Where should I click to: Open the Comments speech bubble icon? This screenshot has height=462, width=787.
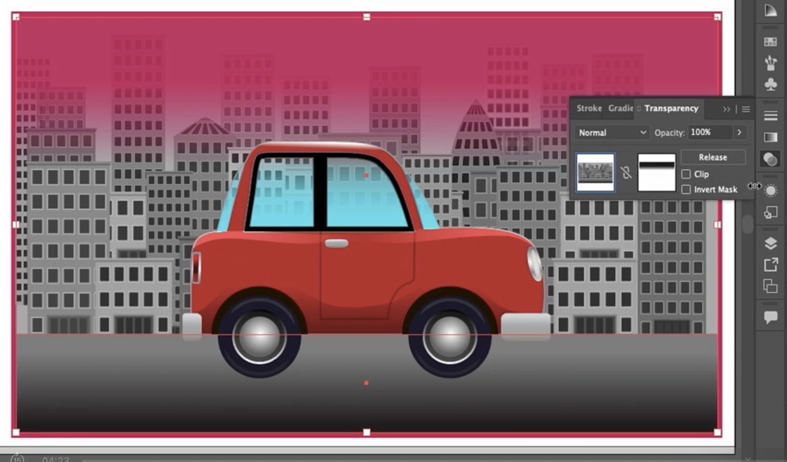(770, 317)
